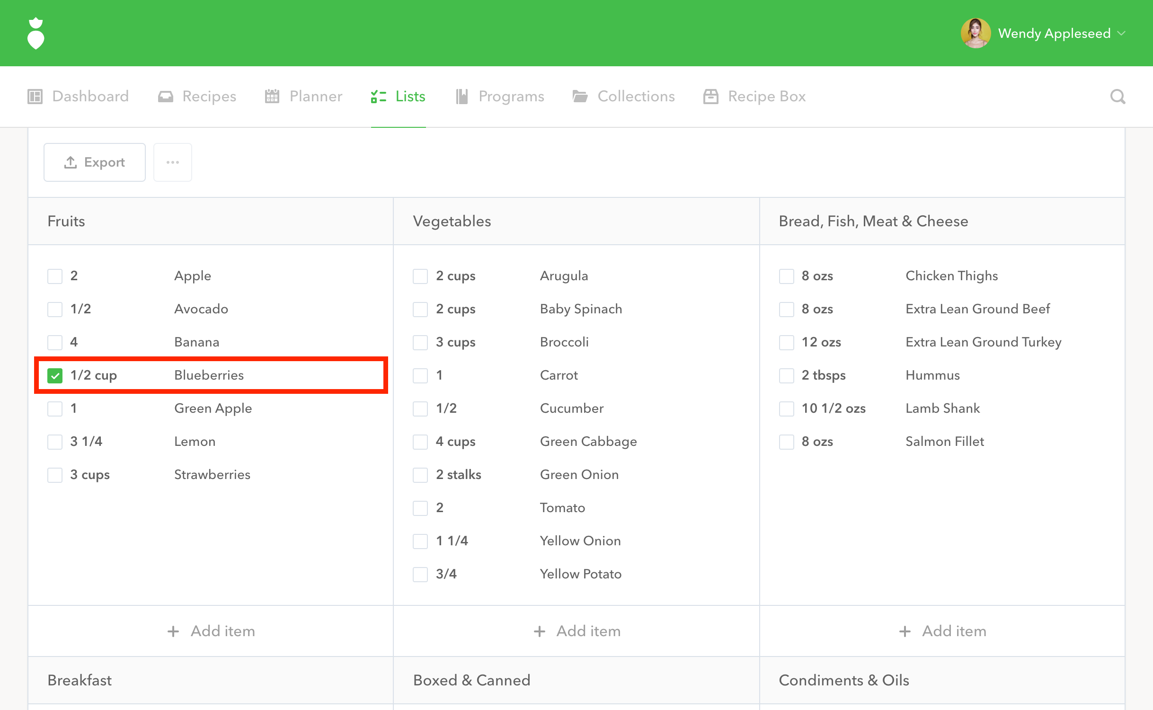Uncheck the Blueberries checkbox
The width and height of the screenshot is (1153, 710).
pyautogui.click(x=55, y=376)
